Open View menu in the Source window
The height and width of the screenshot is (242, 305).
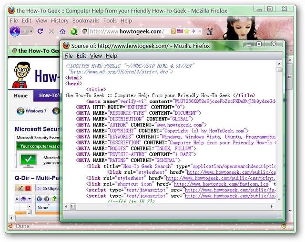(96, 56)
